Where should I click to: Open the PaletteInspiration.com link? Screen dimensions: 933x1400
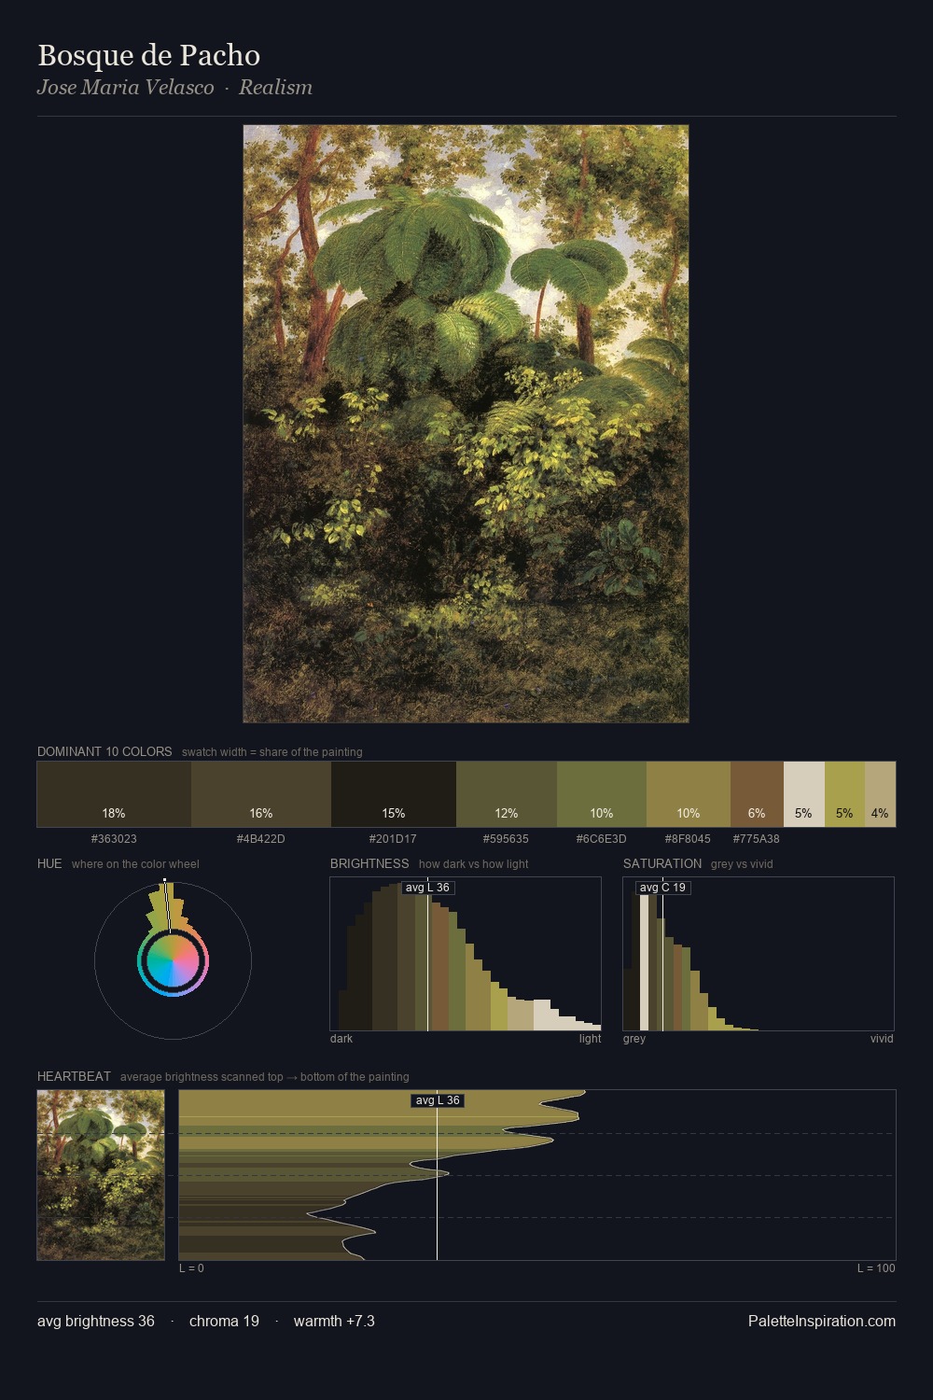pyautogui.click(x=822, y=1321)
